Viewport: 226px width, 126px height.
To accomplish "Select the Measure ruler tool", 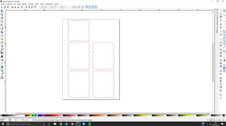I will coord(2,25).
